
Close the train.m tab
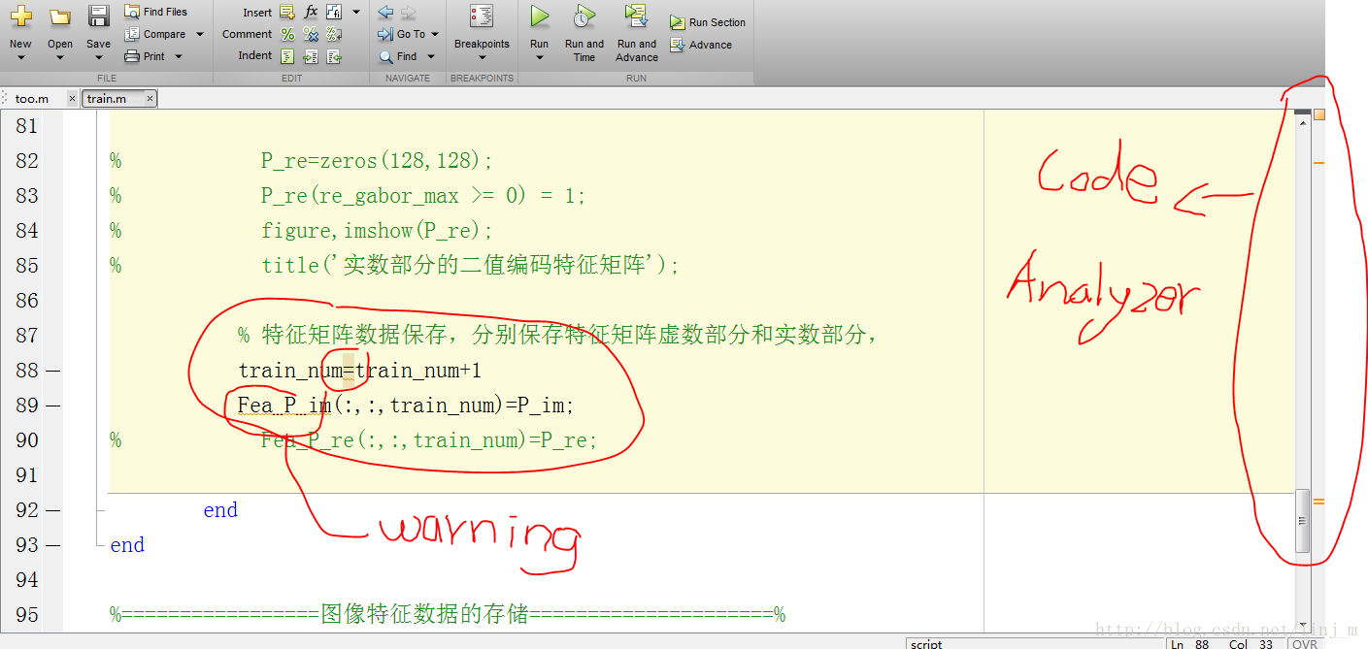(x=150, y=99)
